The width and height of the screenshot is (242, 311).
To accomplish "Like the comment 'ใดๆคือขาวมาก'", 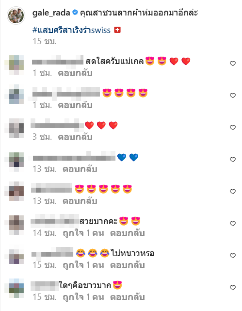I will tap(233, 288).
